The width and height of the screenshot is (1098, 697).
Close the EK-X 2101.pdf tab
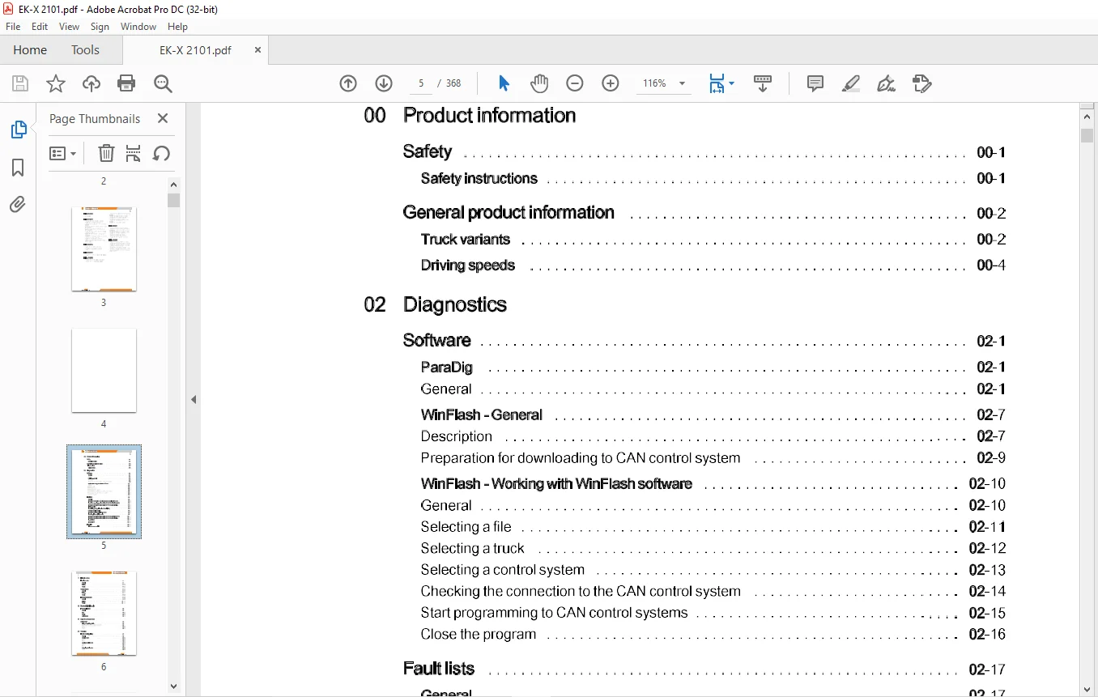[257, 50]
